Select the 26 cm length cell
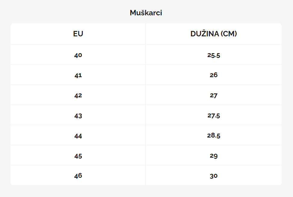293x197 pixels. [214, 75]
